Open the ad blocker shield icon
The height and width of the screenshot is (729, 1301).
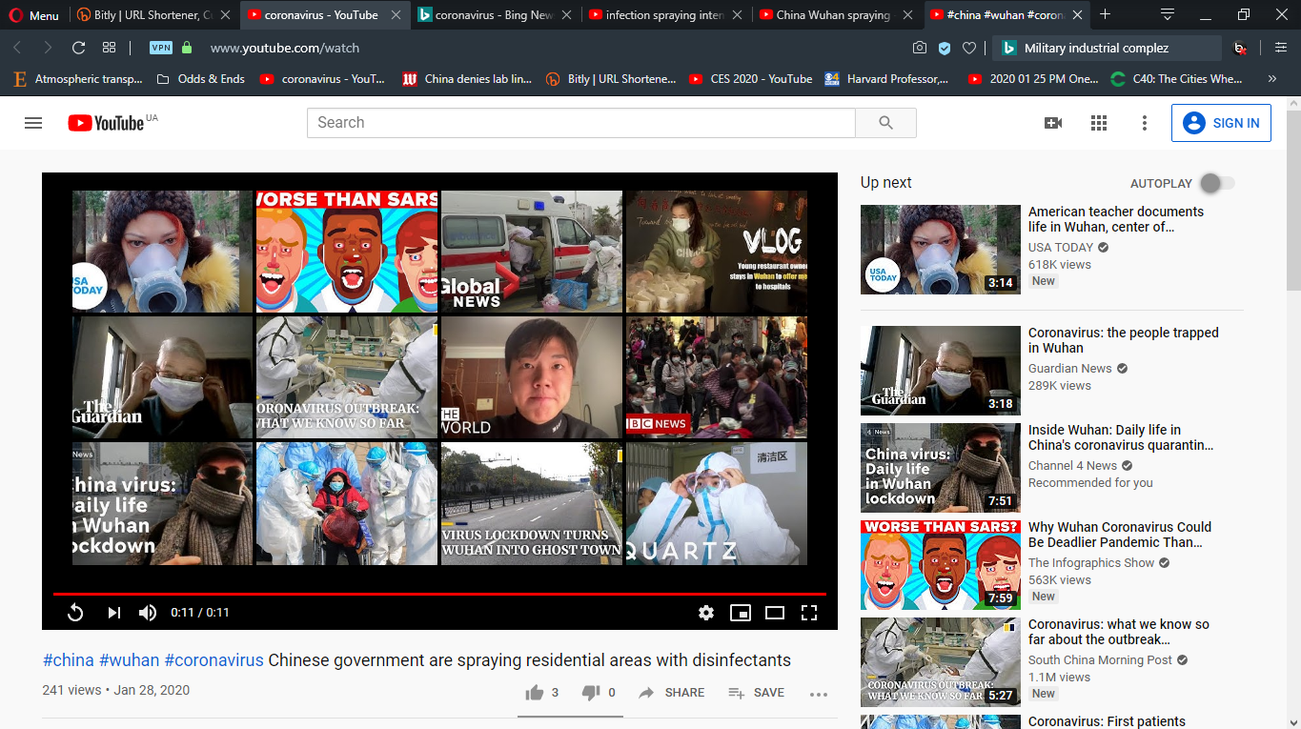[x=945, y=48]
